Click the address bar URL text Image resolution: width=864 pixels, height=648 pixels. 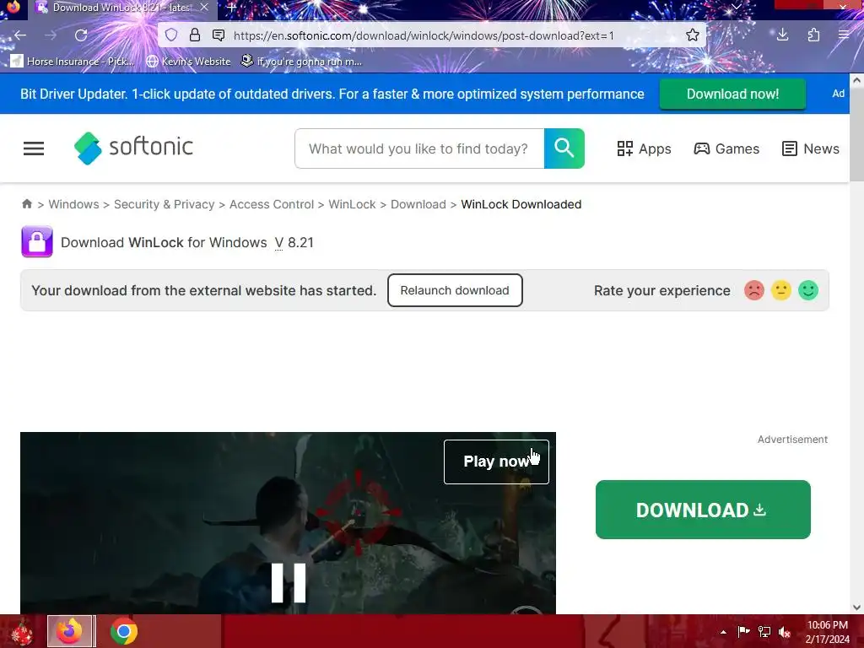[x=424, y=35]
